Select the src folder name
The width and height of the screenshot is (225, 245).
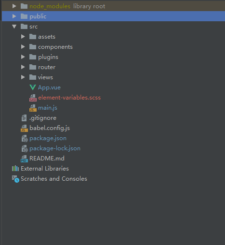click(x=34, y=27)
